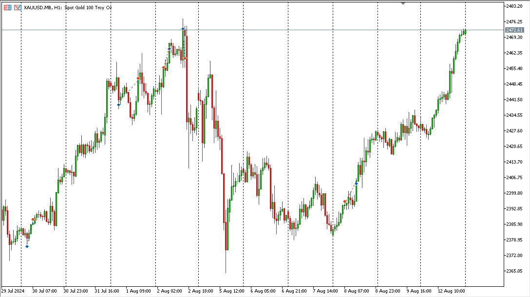
Task: Click the 9 Aug 16:00 time label
Action: coord(419,291)
